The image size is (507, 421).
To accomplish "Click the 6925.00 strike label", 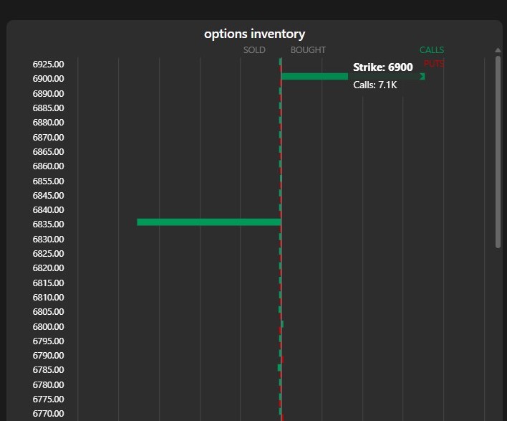I will click(49, 65).
